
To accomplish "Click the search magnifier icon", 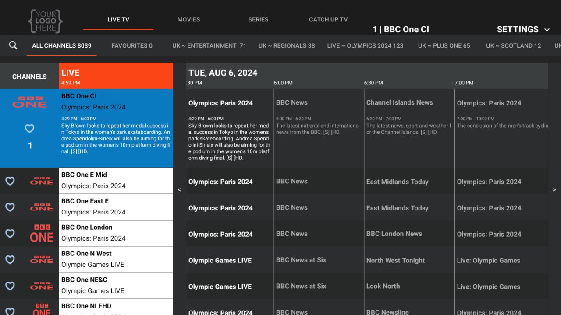I will point(13,45).
